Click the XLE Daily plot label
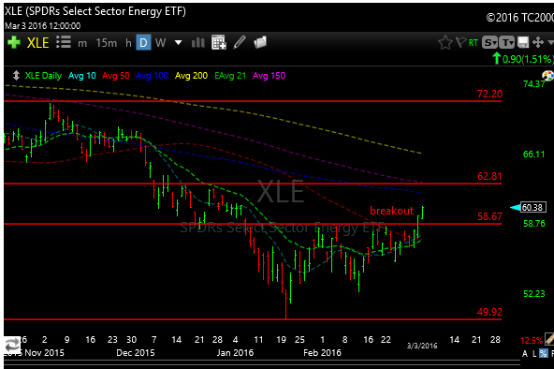The height and width of the screenshot is (369, 554). point(43,76)
